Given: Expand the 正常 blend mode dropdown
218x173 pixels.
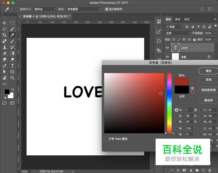Looking at the screenshot, I should (178, 33).
